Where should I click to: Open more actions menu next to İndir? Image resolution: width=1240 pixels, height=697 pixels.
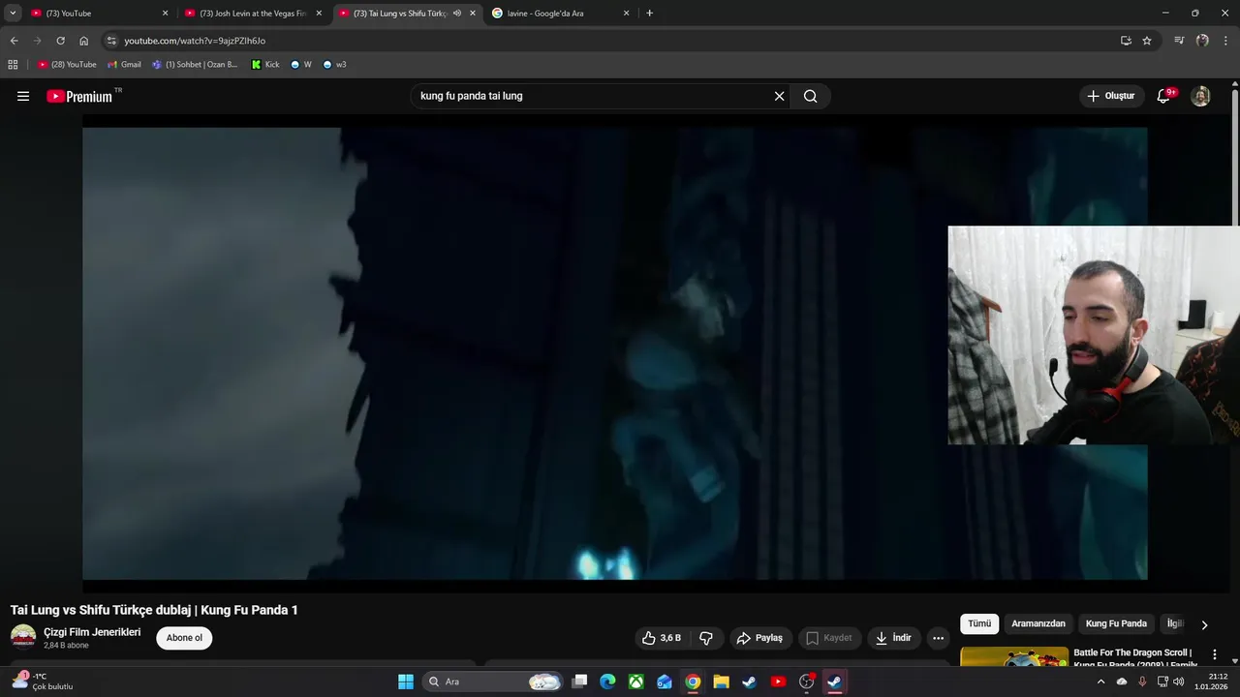coord(938,638)
